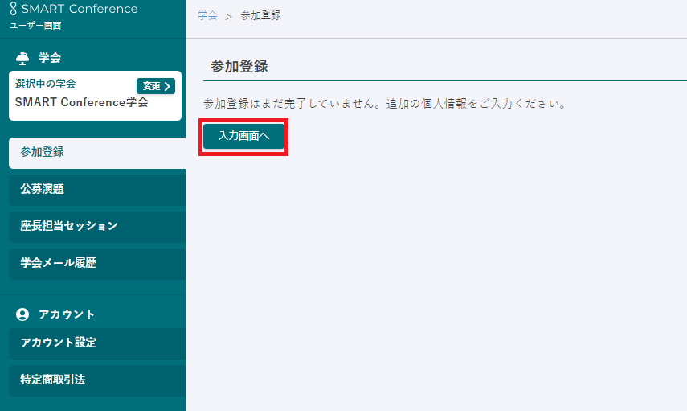The width and height of the screenshot is (687, 411).
Task: Click the 参加登録 page heading
Action: 239,67
